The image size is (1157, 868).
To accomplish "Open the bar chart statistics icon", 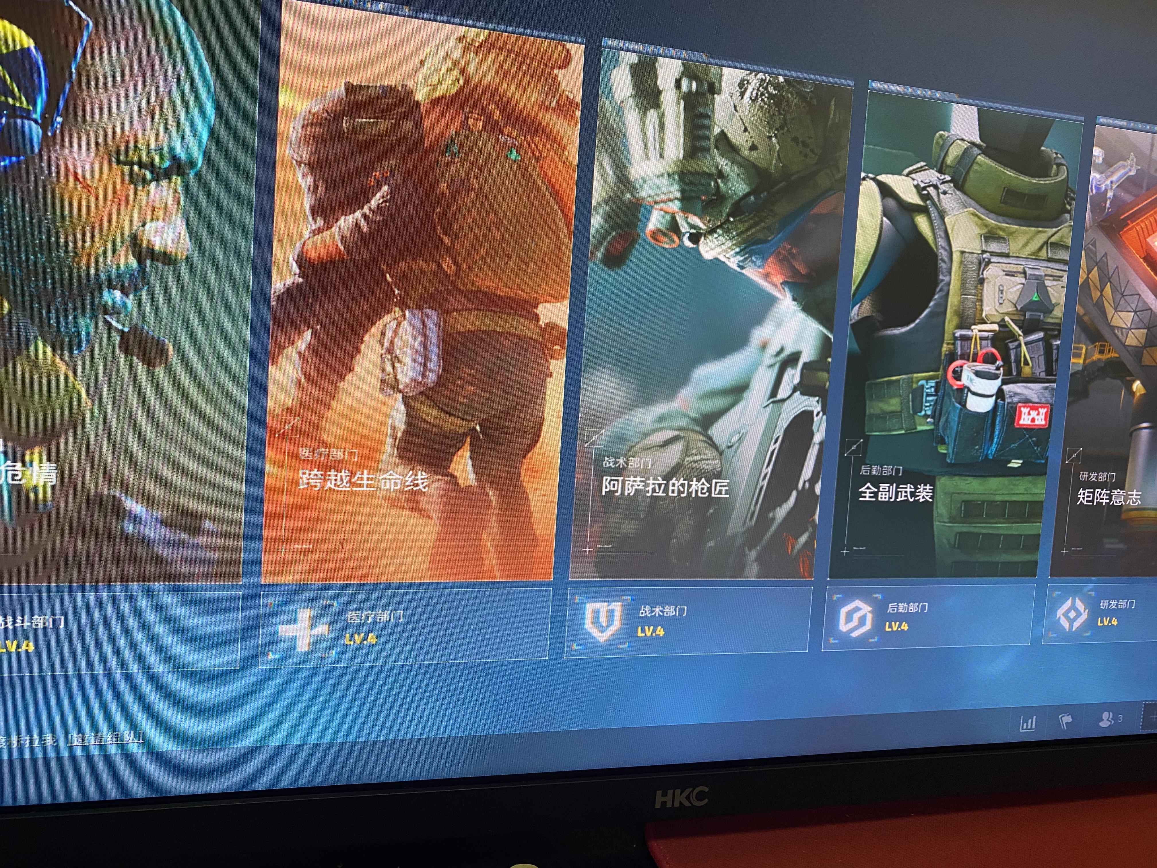I will 1028,724.
